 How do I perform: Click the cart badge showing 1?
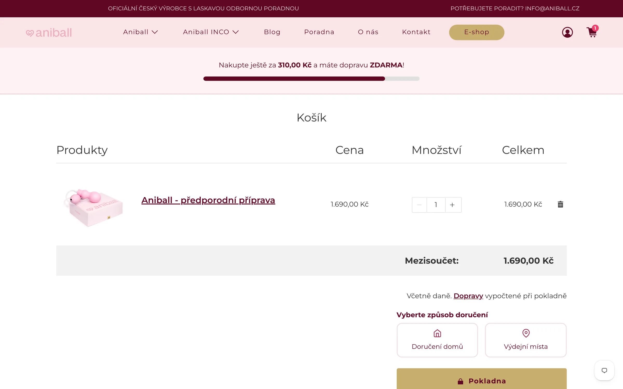click(x=595, y=28)
